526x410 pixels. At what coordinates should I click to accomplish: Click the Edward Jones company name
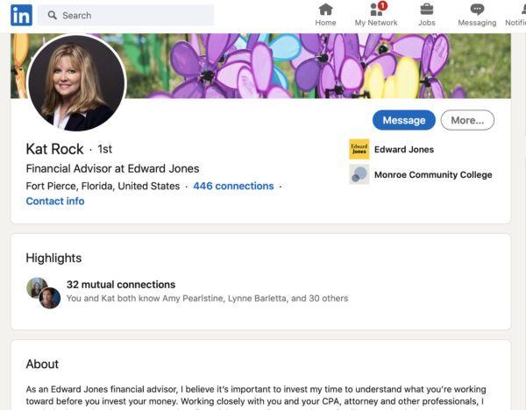(404, 150)
